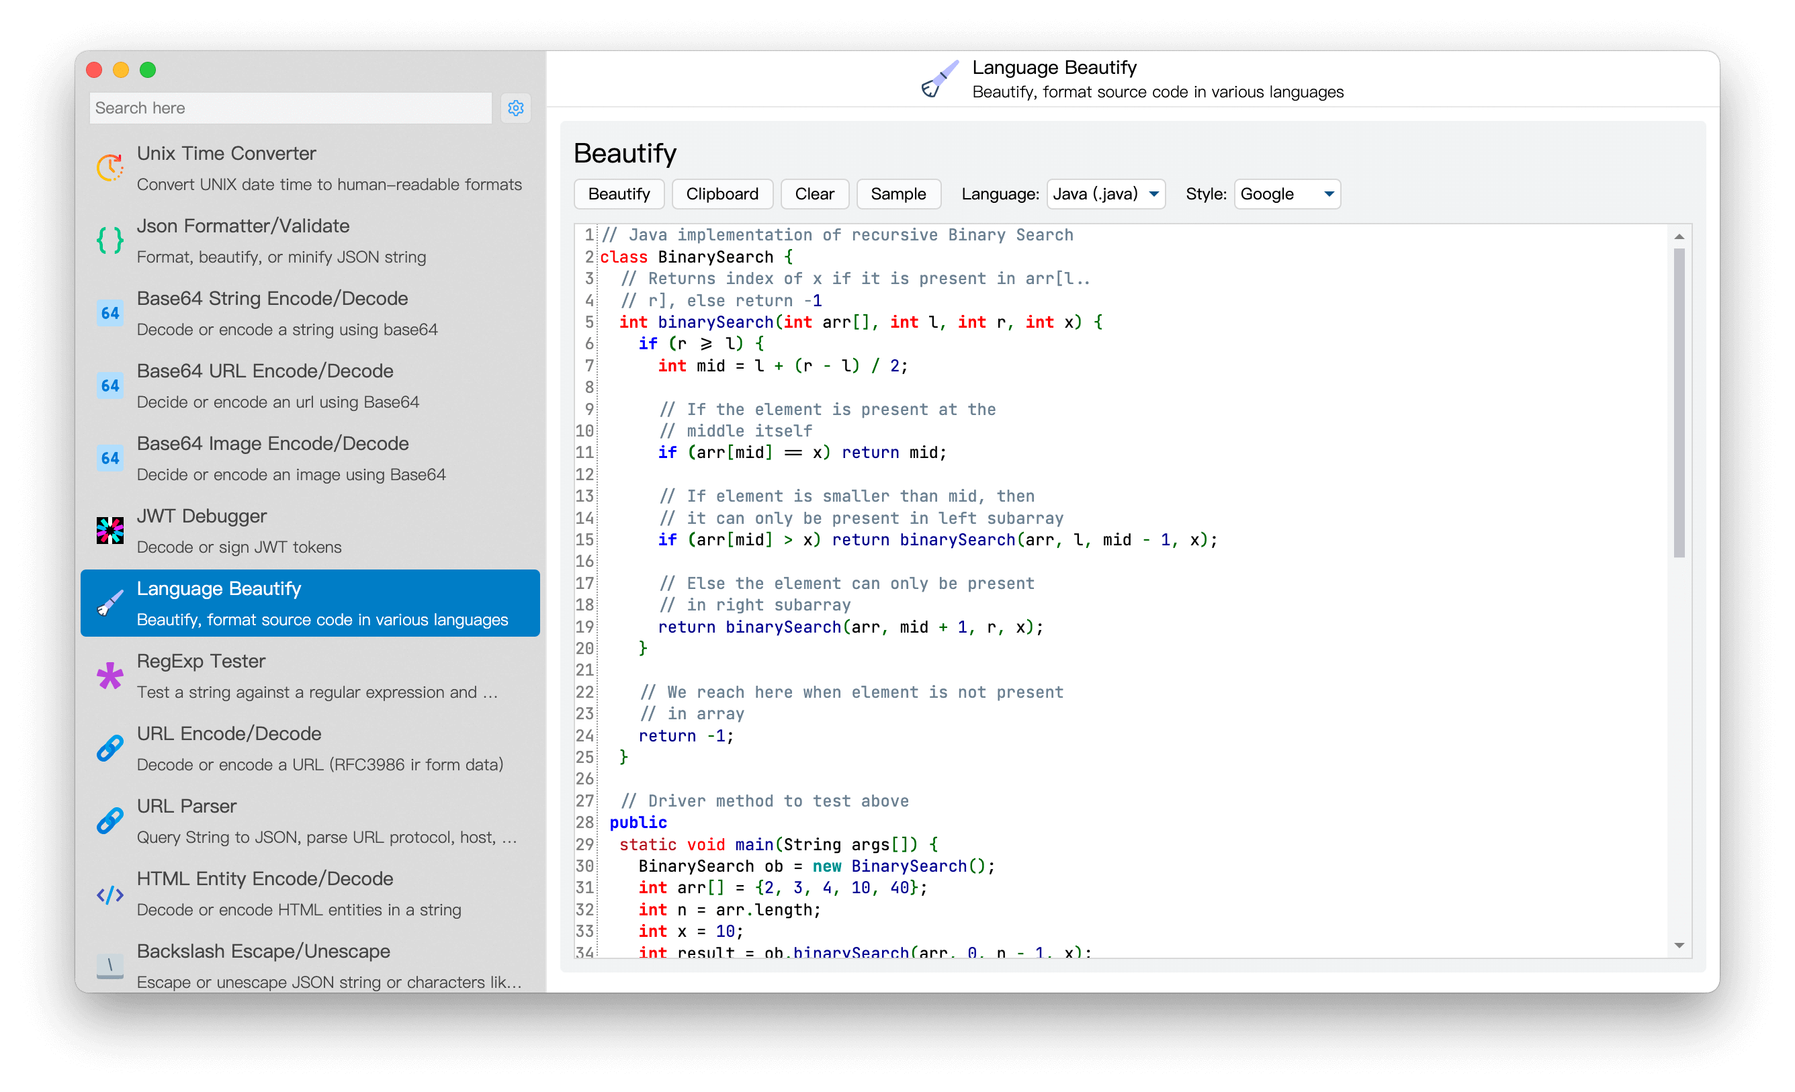The width and height of the screenshot is (1795, 1092).
Task: Click the Base64 URL Encode/Decode 64 icon
Action: (x=110, y=386)
